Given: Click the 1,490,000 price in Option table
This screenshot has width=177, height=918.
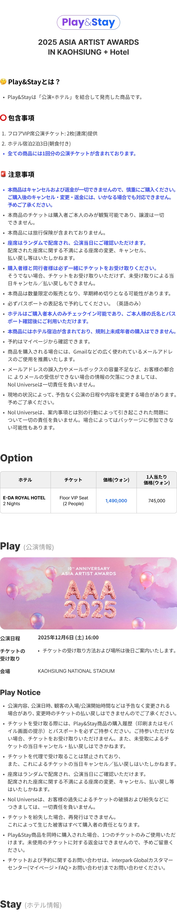Looking at the screenshot, I should coord(116,501).
